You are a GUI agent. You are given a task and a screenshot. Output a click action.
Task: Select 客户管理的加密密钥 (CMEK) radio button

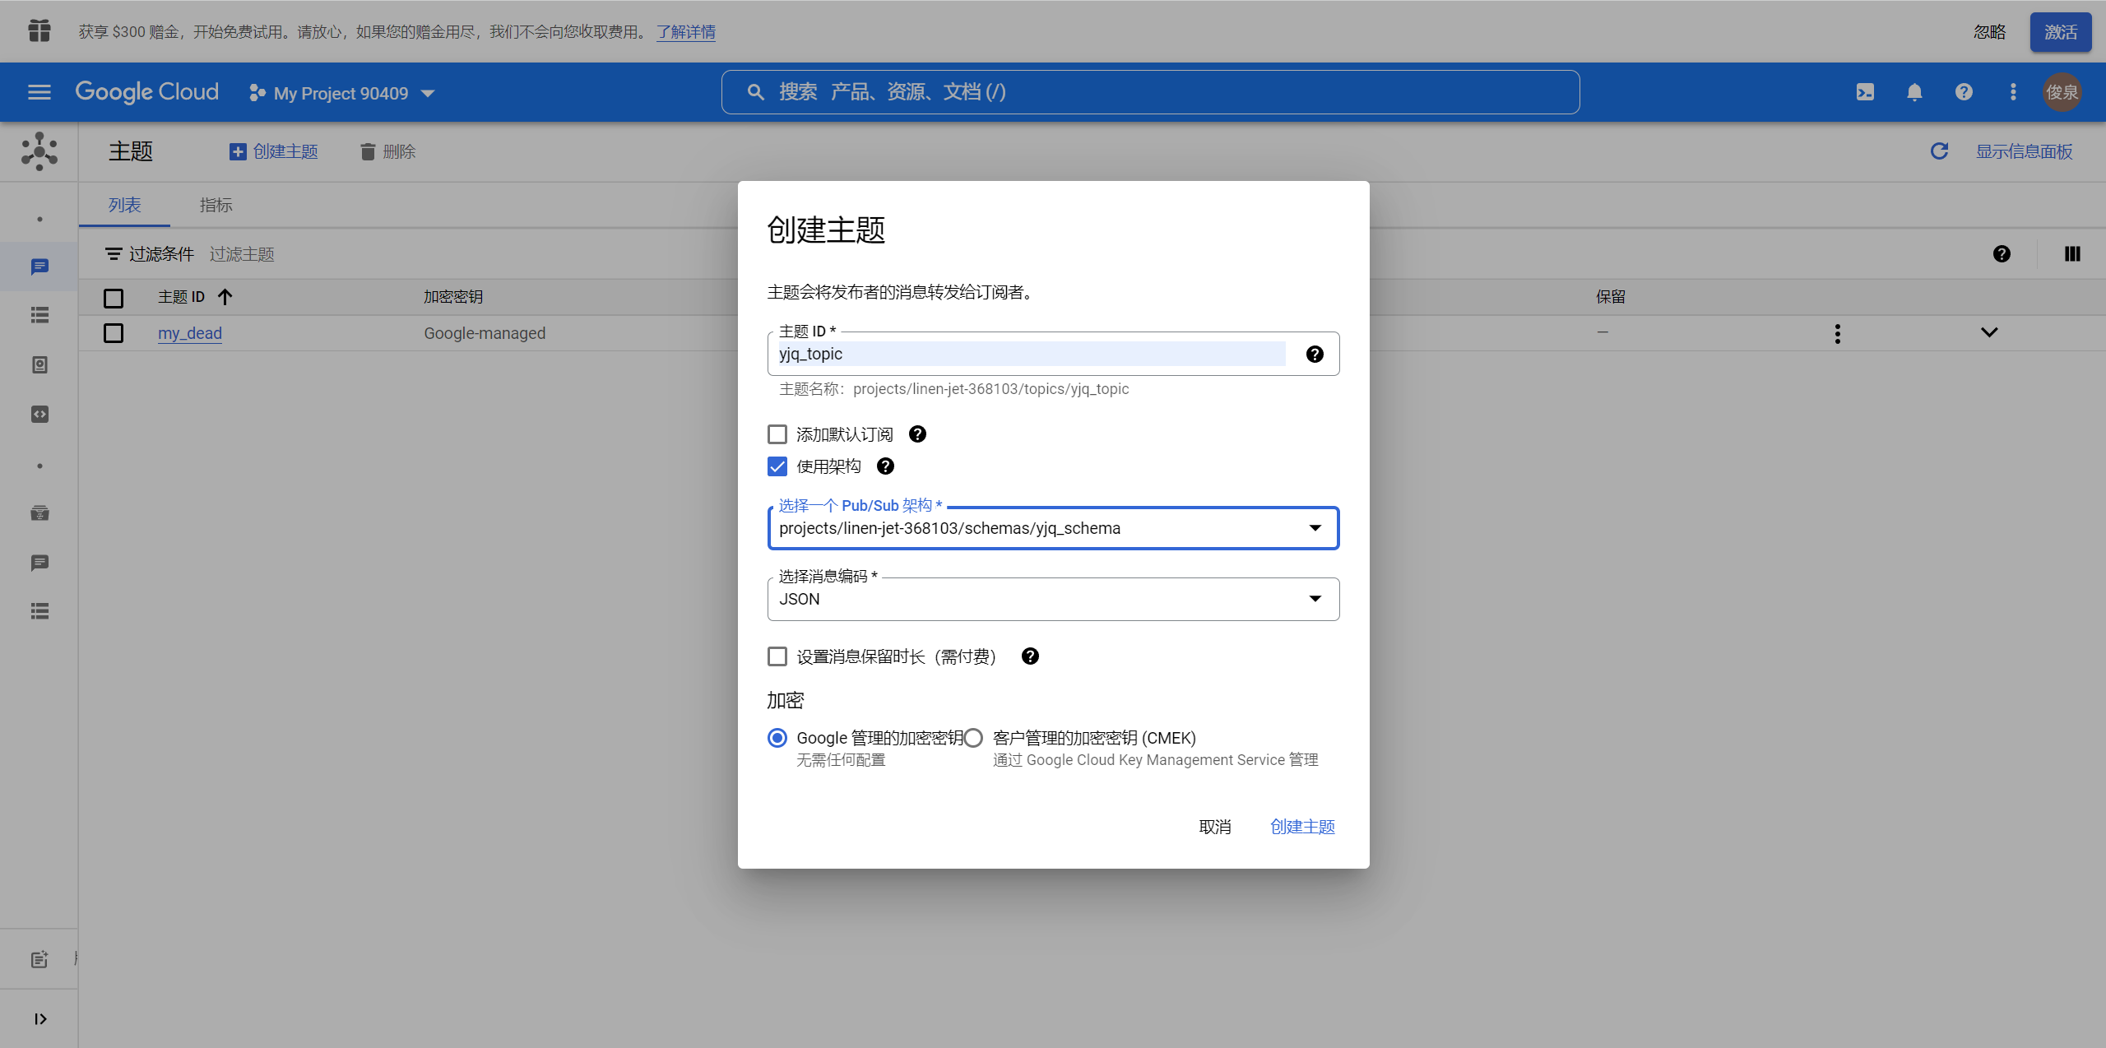click(973, 738)
